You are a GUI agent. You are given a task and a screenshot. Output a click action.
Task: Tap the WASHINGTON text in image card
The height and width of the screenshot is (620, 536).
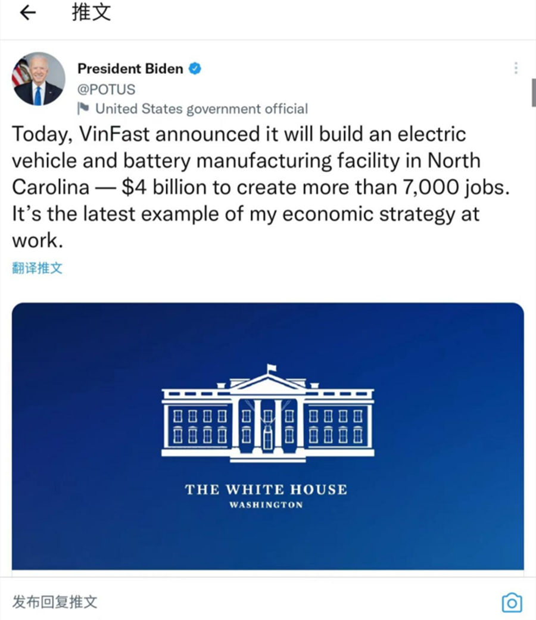pyautogui.click(x=266, y=505)
